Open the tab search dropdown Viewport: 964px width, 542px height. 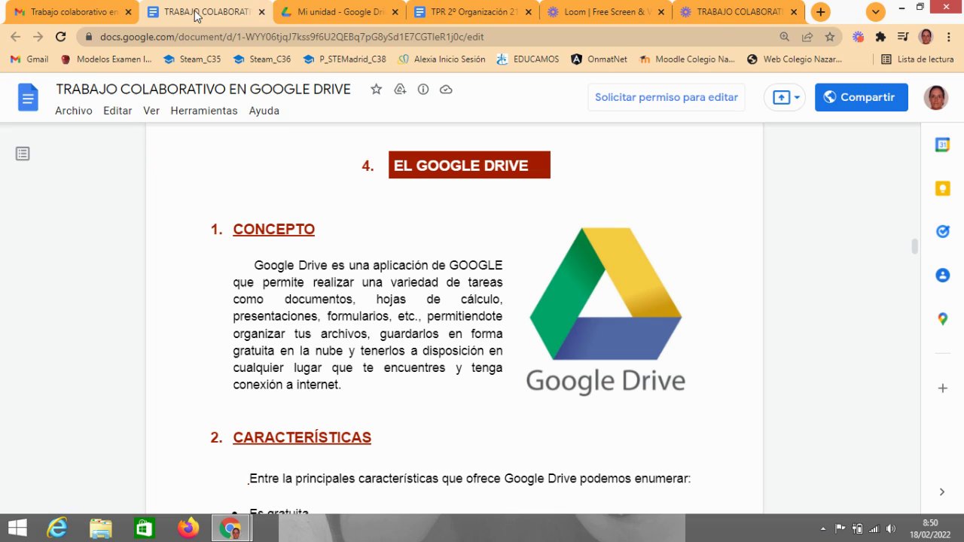coord(875,12)
